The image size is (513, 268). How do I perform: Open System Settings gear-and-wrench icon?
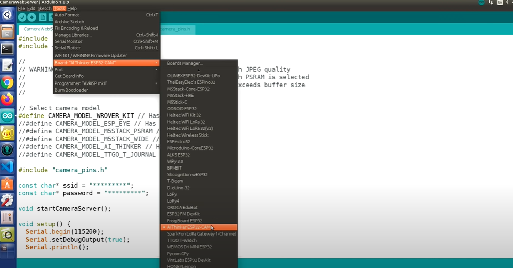point(7,200)
